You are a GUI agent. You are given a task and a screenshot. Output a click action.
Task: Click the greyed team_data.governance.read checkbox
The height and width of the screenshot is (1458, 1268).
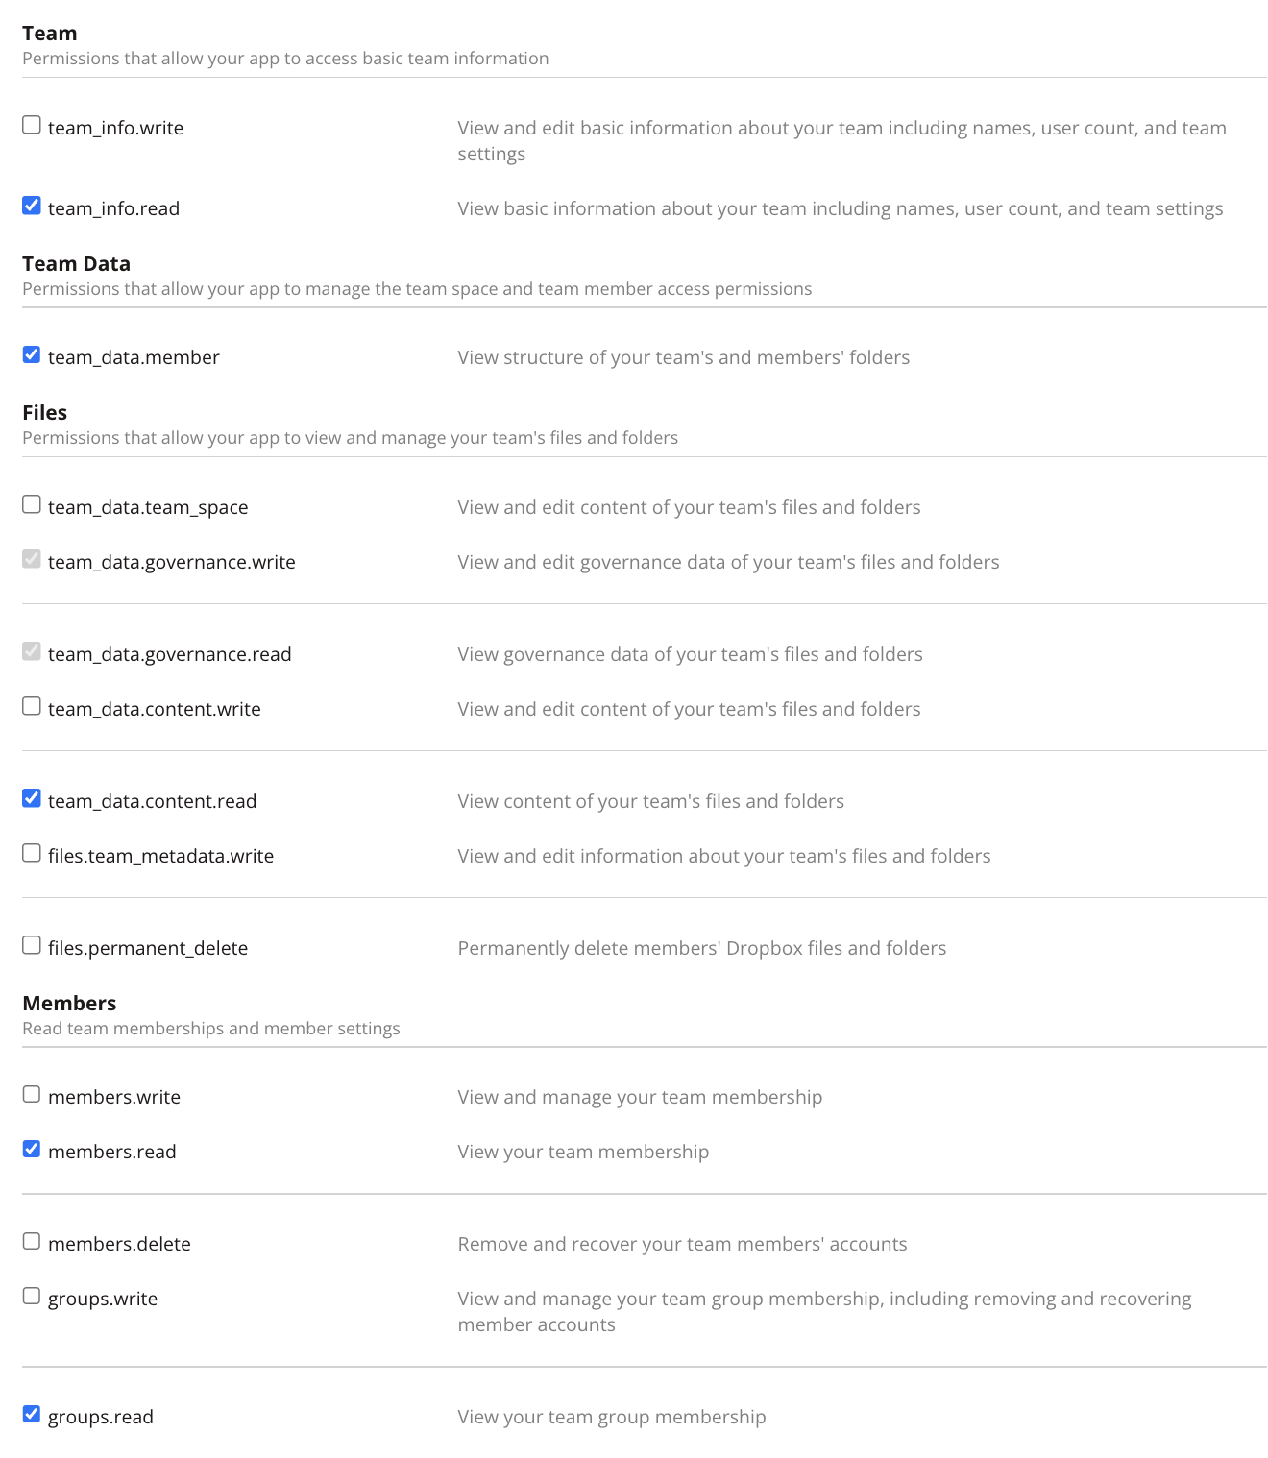32,652
